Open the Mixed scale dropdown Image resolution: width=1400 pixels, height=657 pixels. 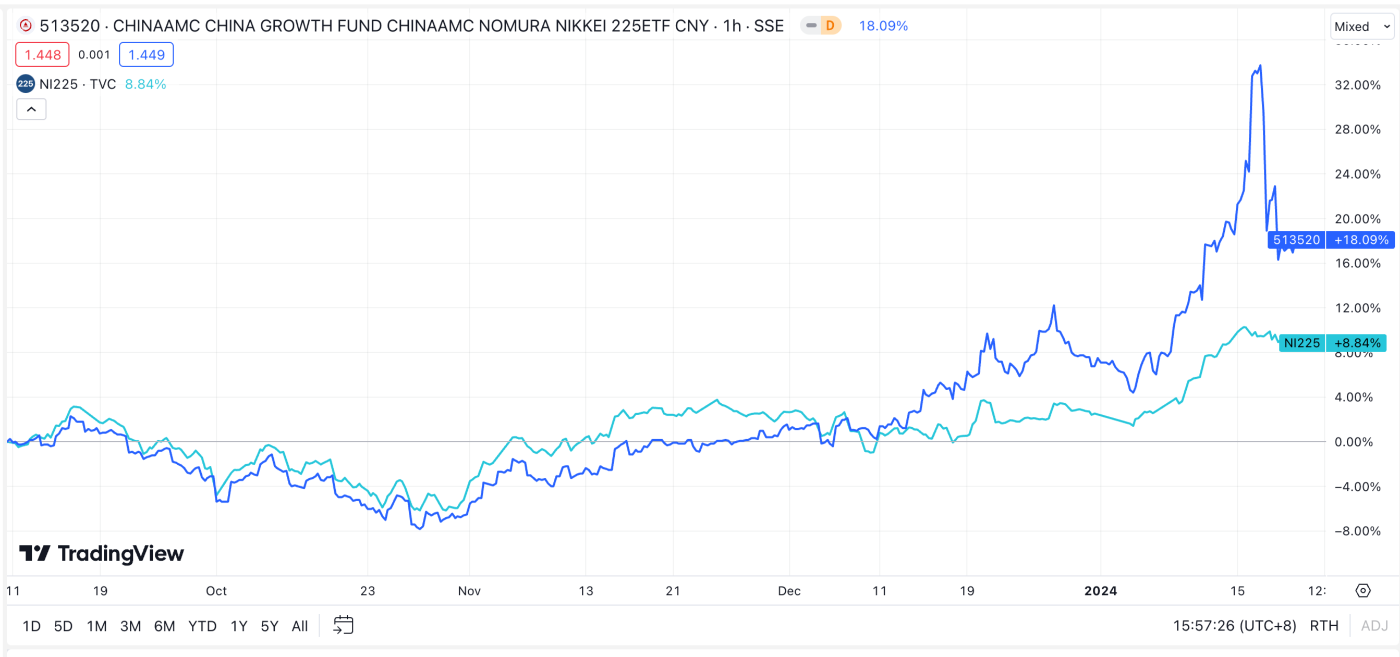tap(1361, 27)
